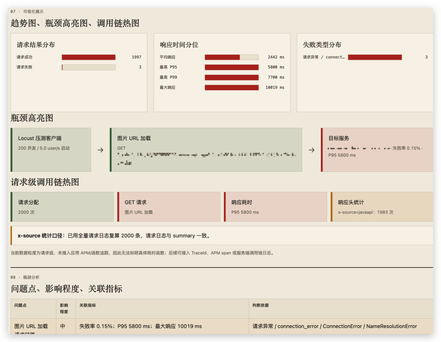This screenshot has width=441, height=342.
Task: Click the 请求异常 / connect… label
Action: click(324, 57)
